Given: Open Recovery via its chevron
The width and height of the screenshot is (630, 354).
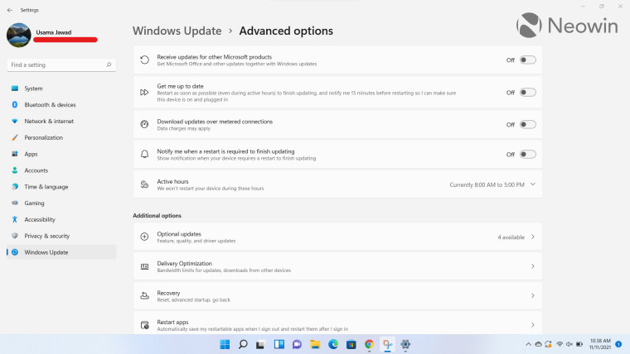Looking at the screenshot, I should pyautogui.click(x=533, y=296).
